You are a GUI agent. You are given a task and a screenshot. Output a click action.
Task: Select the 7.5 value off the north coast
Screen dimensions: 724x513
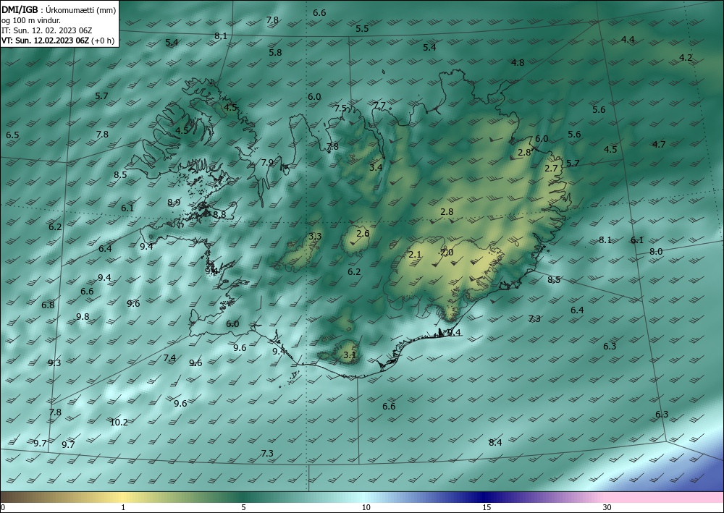pos(340,109)
